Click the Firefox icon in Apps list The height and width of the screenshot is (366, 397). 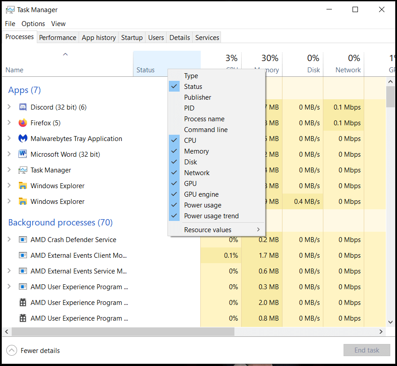[x=23, y=123]
